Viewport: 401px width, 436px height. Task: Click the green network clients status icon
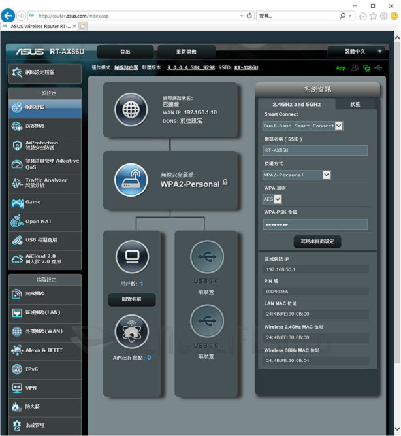(366, 68)
